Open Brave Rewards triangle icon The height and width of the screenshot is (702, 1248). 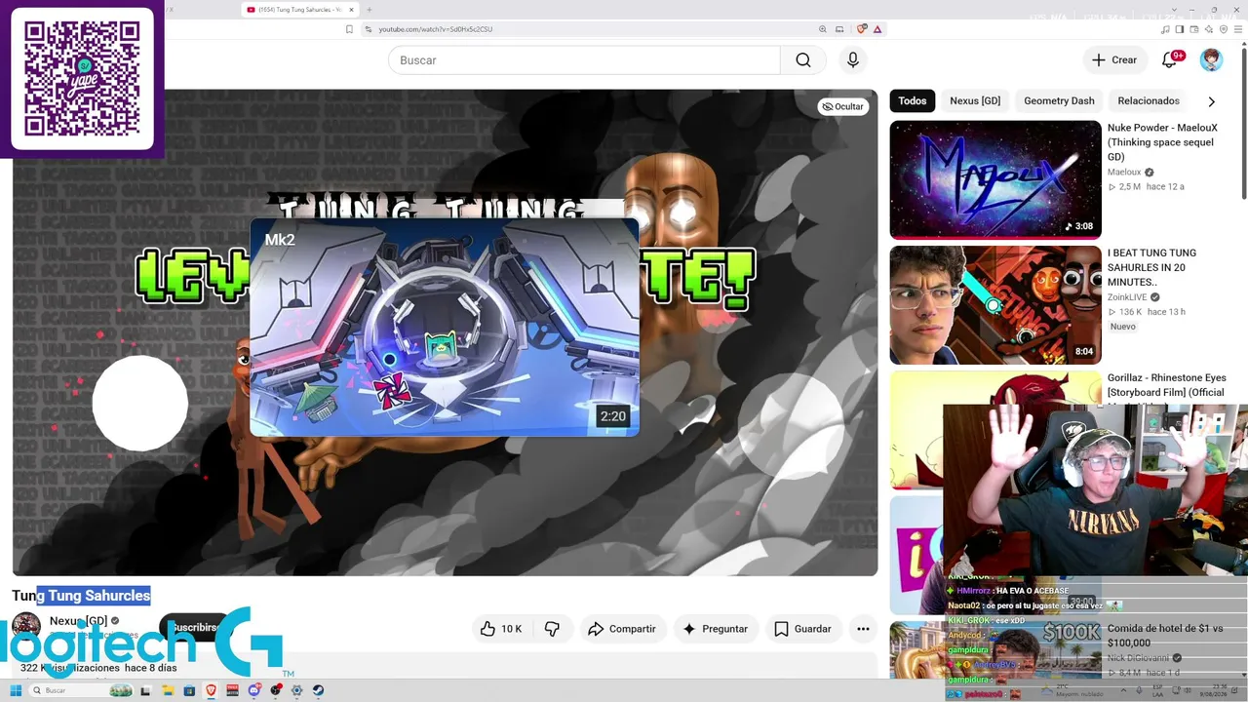[x=877, y=29]
